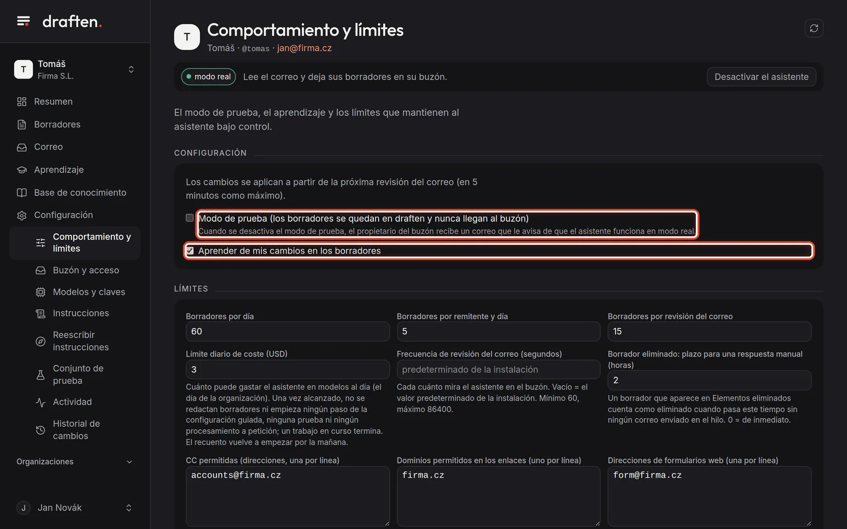Click the Configuración gear icon
This screenshot has height=529, width=847.
[22, 215]
